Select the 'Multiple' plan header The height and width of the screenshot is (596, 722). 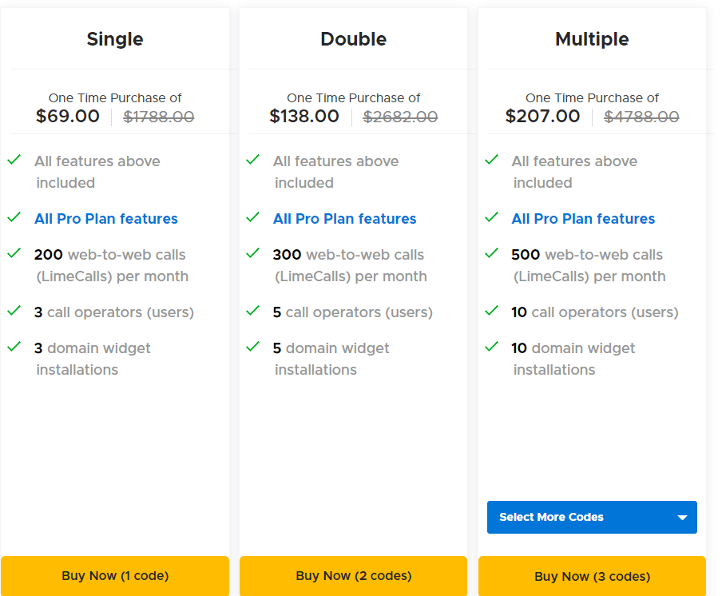592,38
